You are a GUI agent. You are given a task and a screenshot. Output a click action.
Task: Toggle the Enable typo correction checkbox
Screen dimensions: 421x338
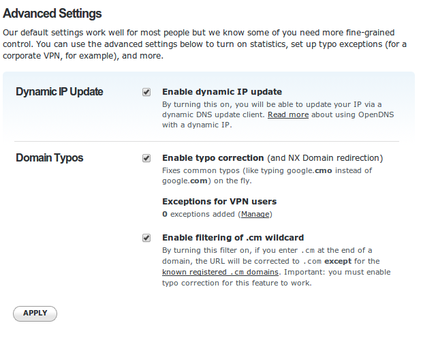pyautogui.click(x=146, y=158)
